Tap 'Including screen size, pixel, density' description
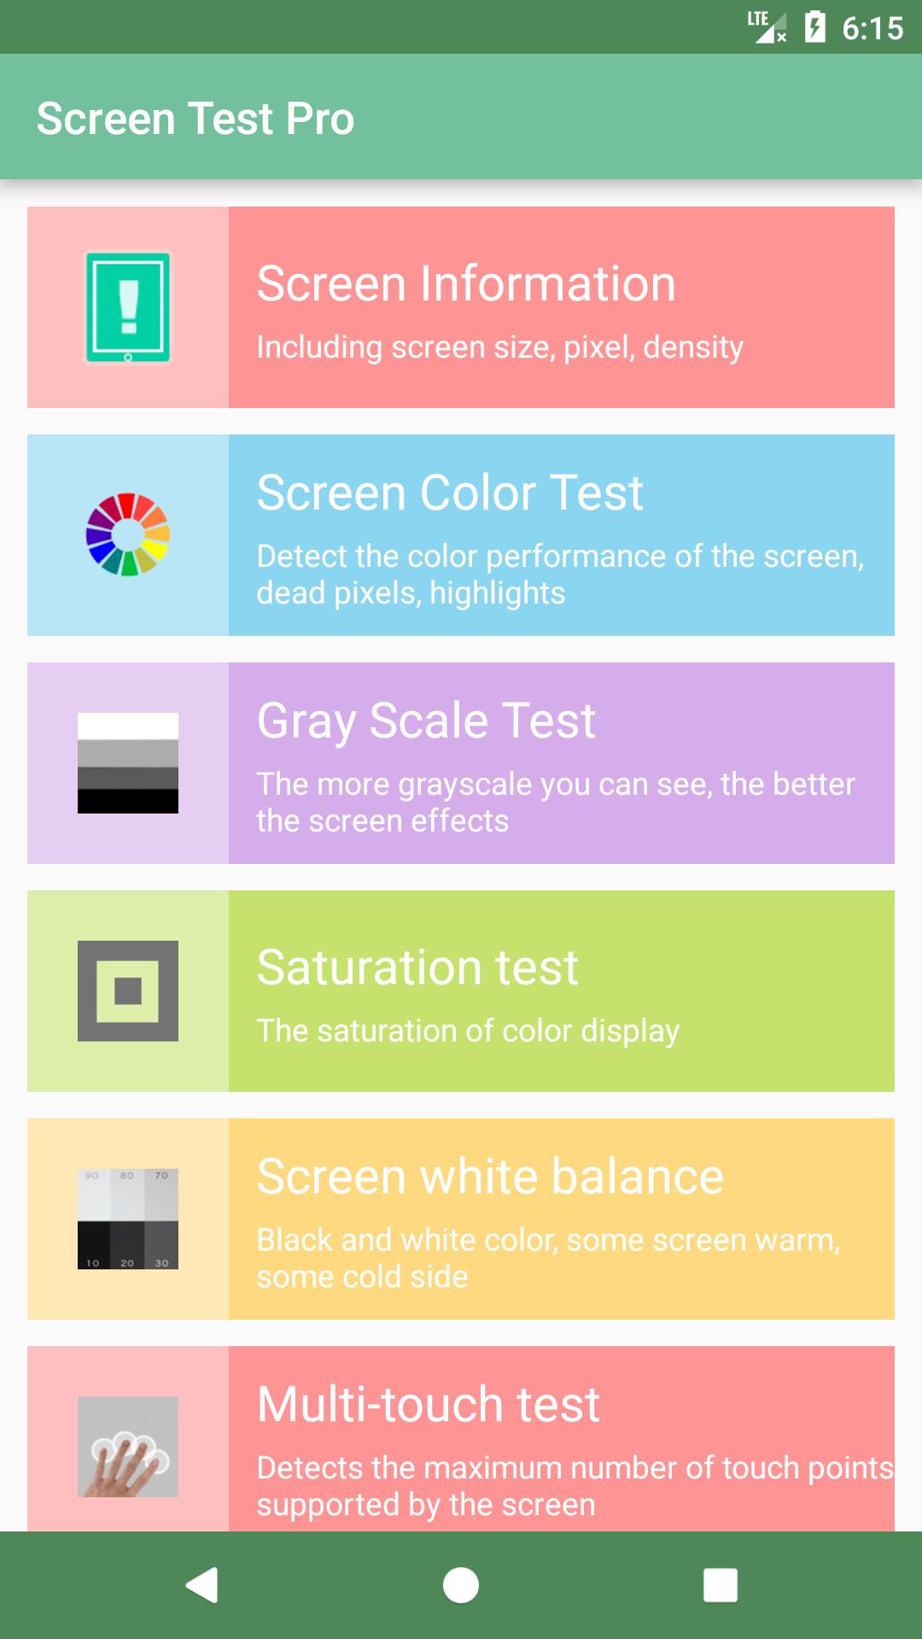 coord(500,347)
